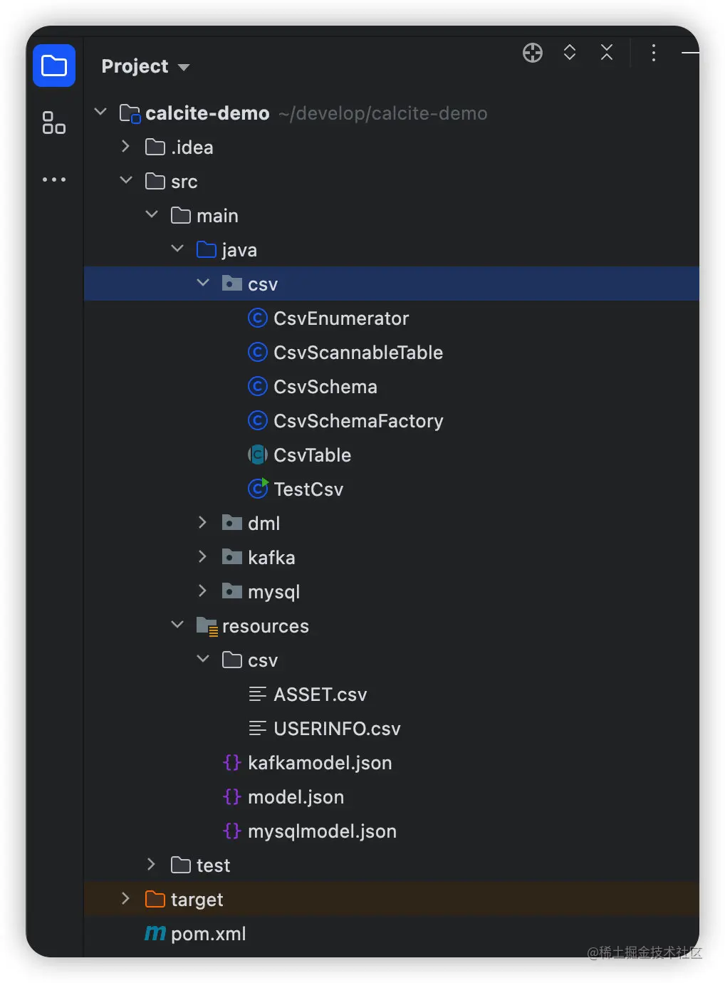Screen dimensions: 725x983
Task: Click the Select Opened File crosshair icon
Action: (x=533, y=53)
